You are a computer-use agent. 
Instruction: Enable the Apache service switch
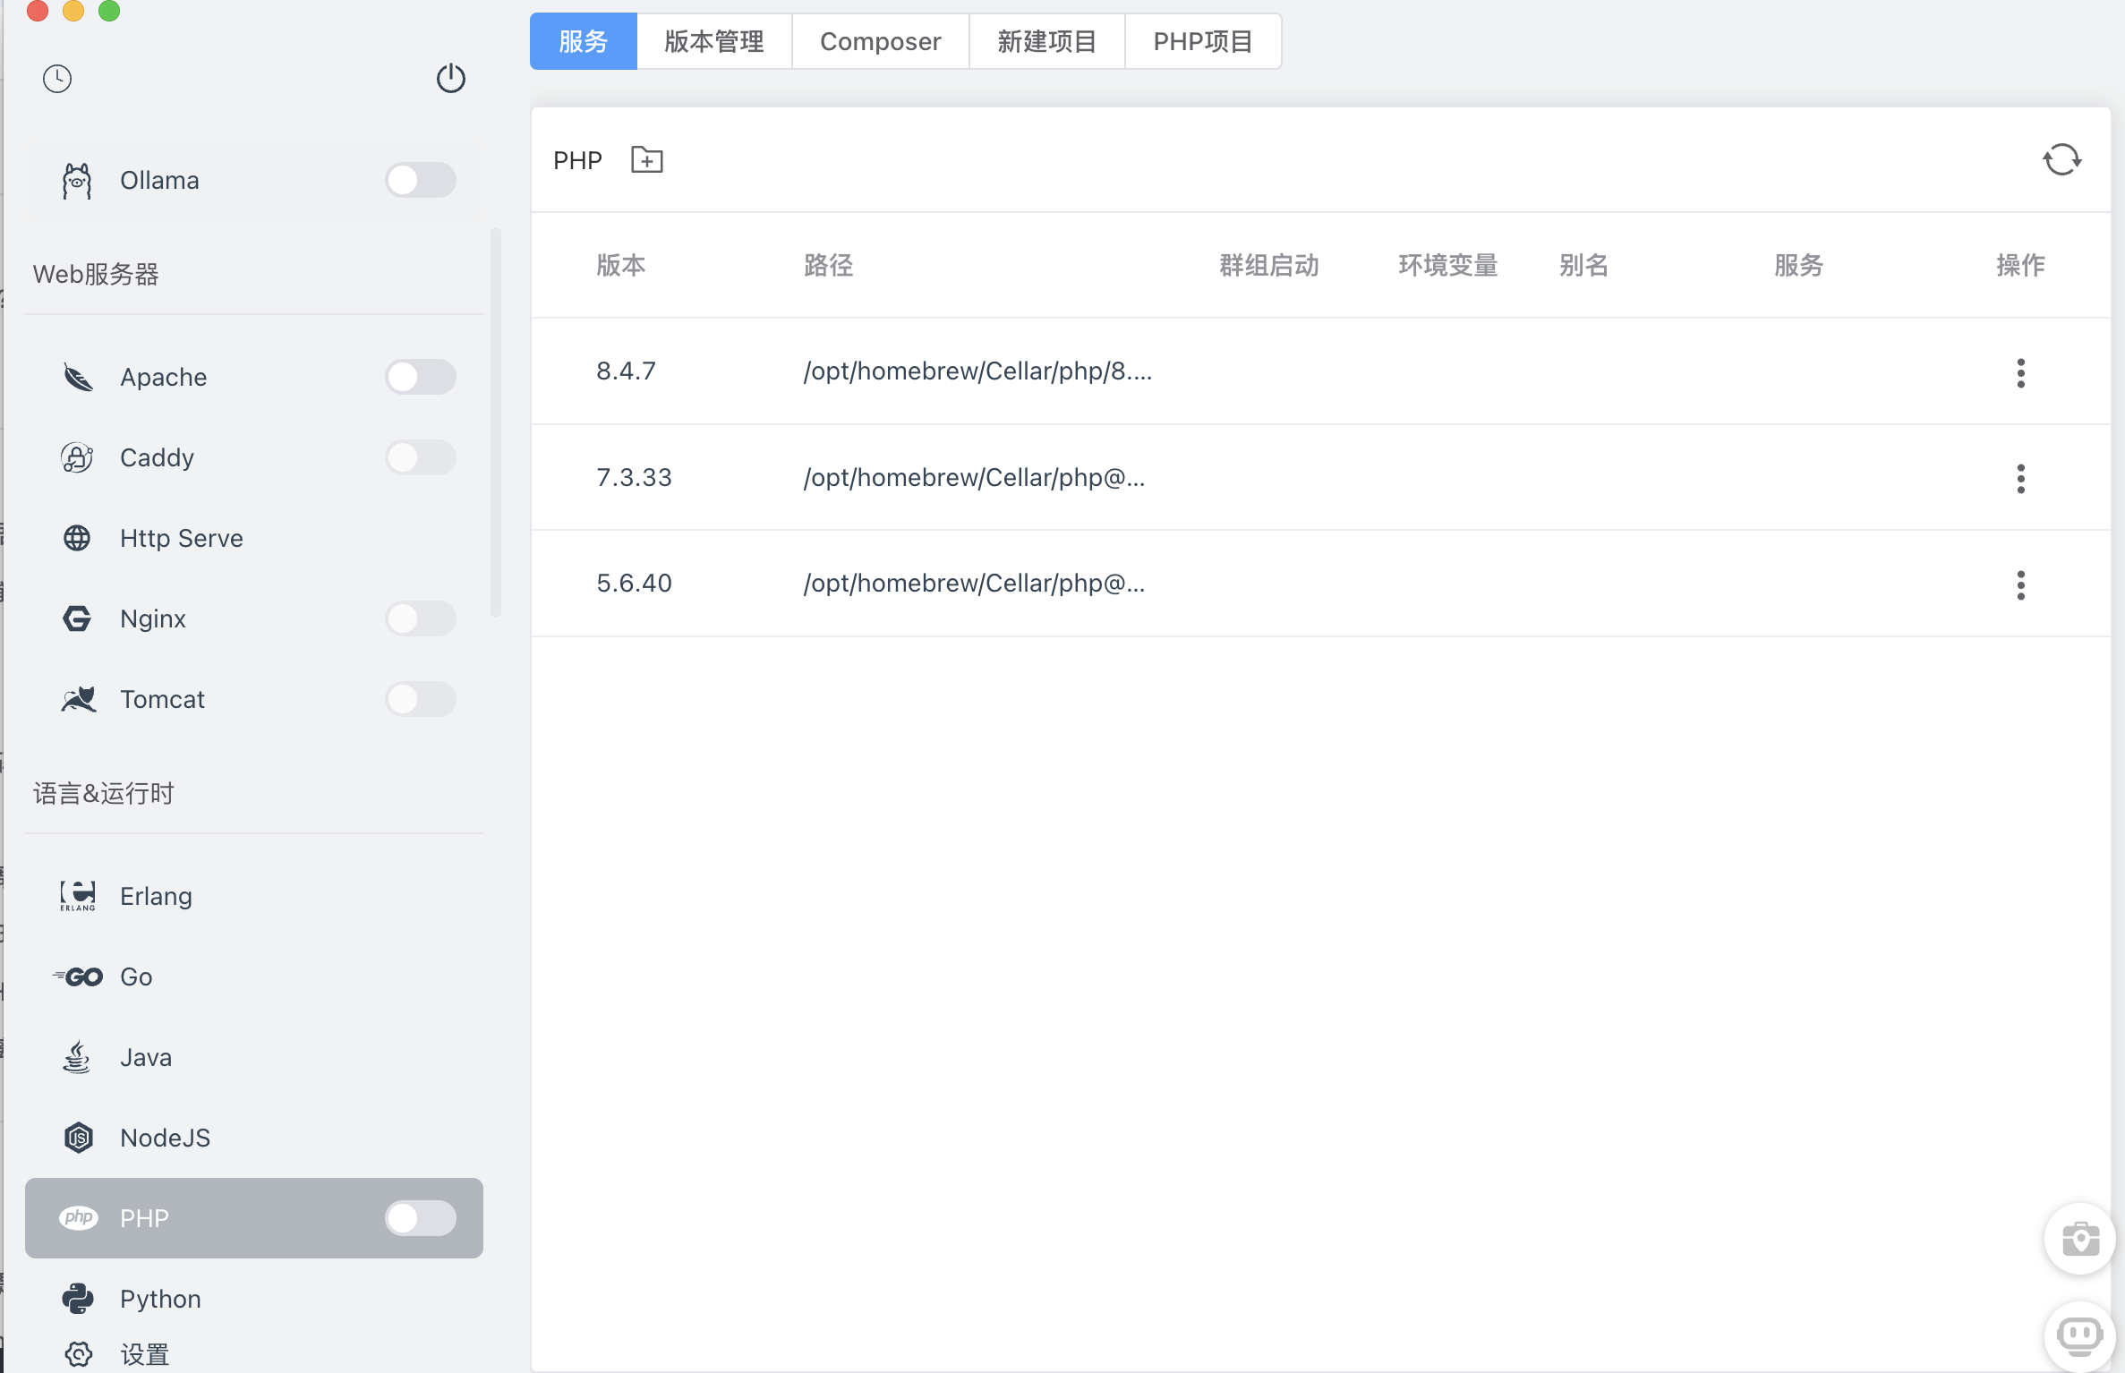(x=421, y=377)
